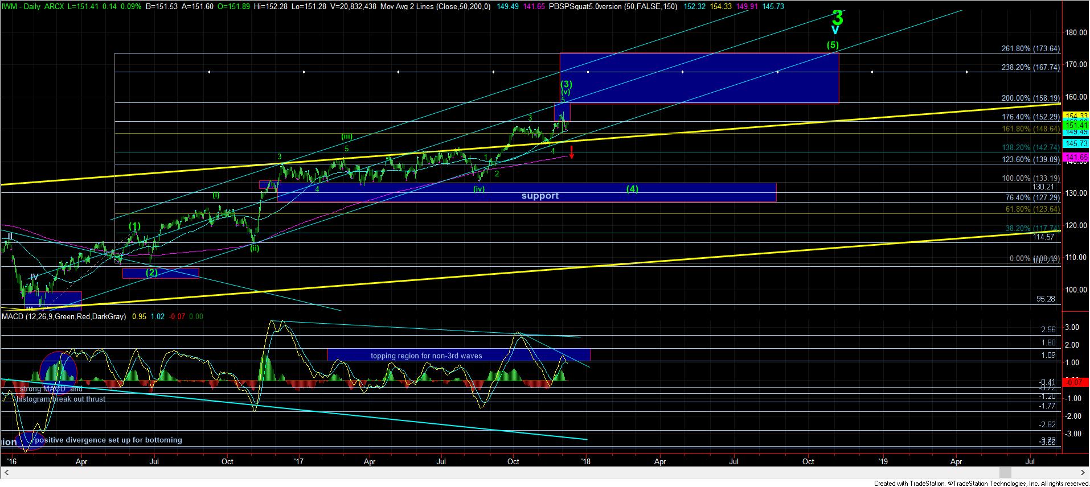Click the green (1) wave label

click(134, 226)
